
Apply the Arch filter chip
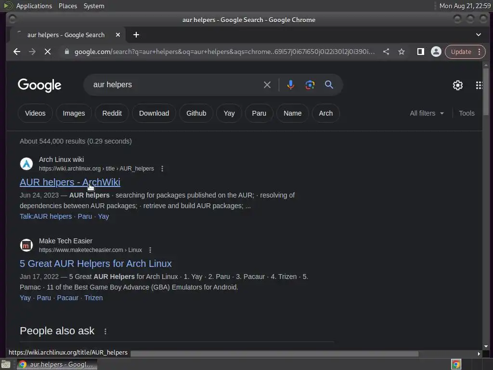(x=326, y=113)
